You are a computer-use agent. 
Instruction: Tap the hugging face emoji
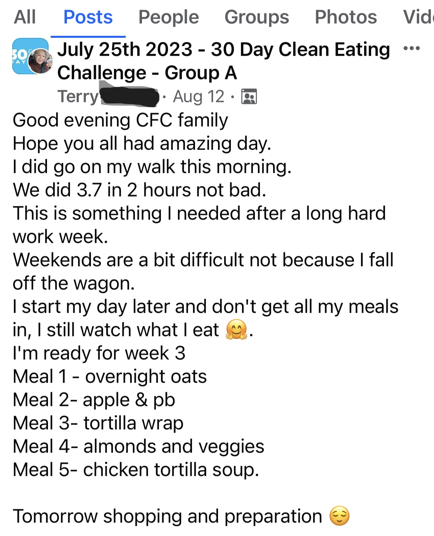(236, 330)
